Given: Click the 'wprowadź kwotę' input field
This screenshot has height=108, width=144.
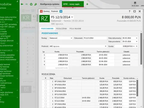Looking at the screenshot, I should click(x=57, y=68).
